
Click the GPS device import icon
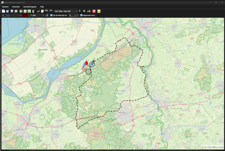(x=33, y=11)
